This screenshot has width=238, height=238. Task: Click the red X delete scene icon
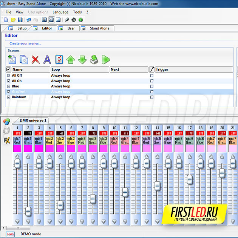36,59
